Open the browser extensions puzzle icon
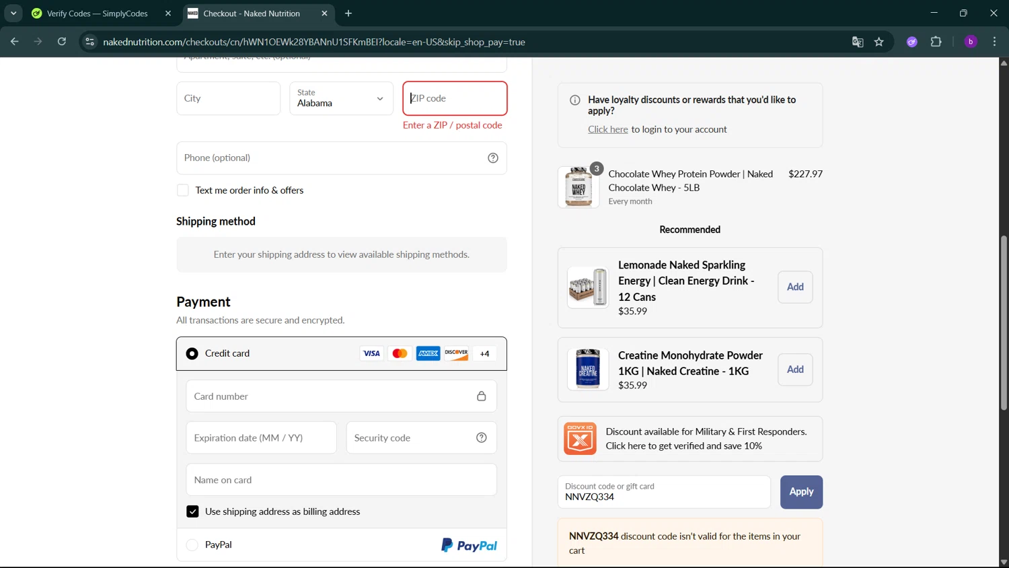1009x568 pixels. (936, 42)
